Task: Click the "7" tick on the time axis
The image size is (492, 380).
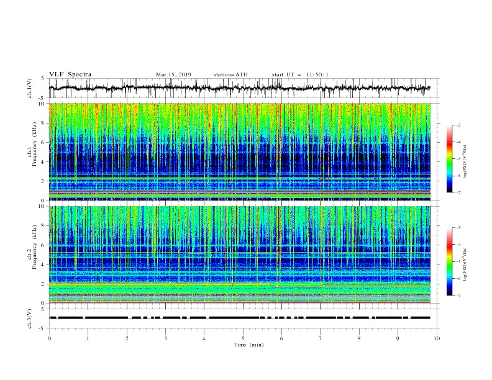Action: (x=321, y=338)
